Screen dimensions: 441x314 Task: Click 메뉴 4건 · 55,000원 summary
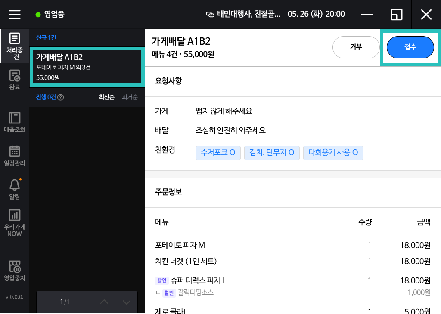183,54
